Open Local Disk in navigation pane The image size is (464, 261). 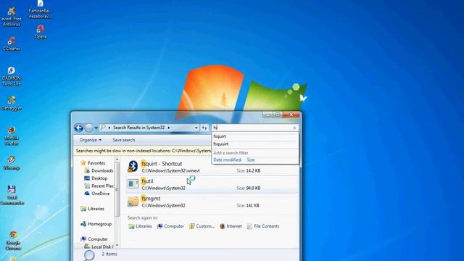pos(99,246)
